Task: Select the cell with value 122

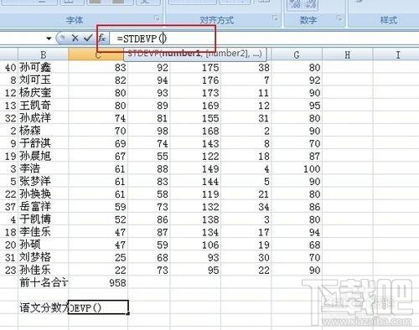Action: coord(195,156)
